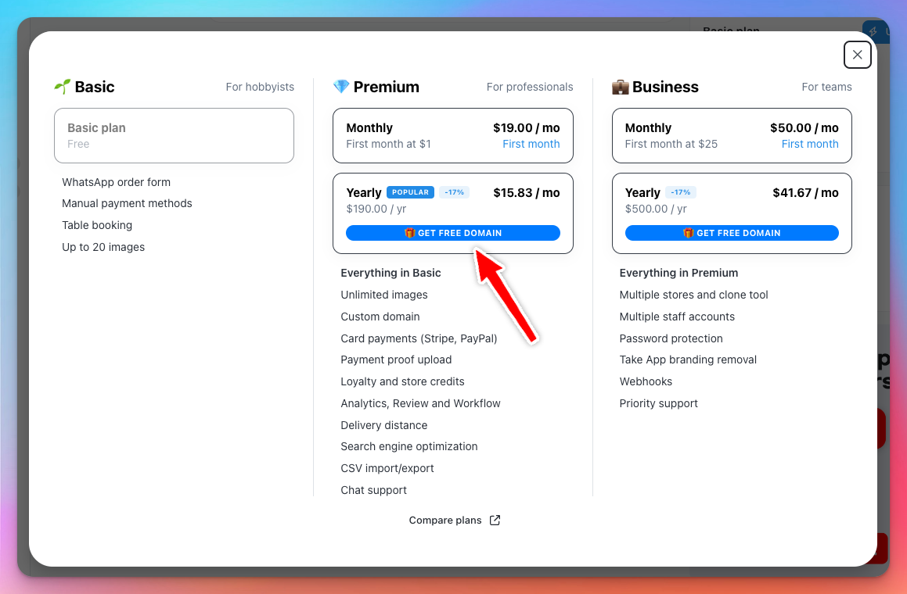The height and width of the screenshot is (594, 907).
Task: Select the free Basic plan card
Action: point(174,136)
